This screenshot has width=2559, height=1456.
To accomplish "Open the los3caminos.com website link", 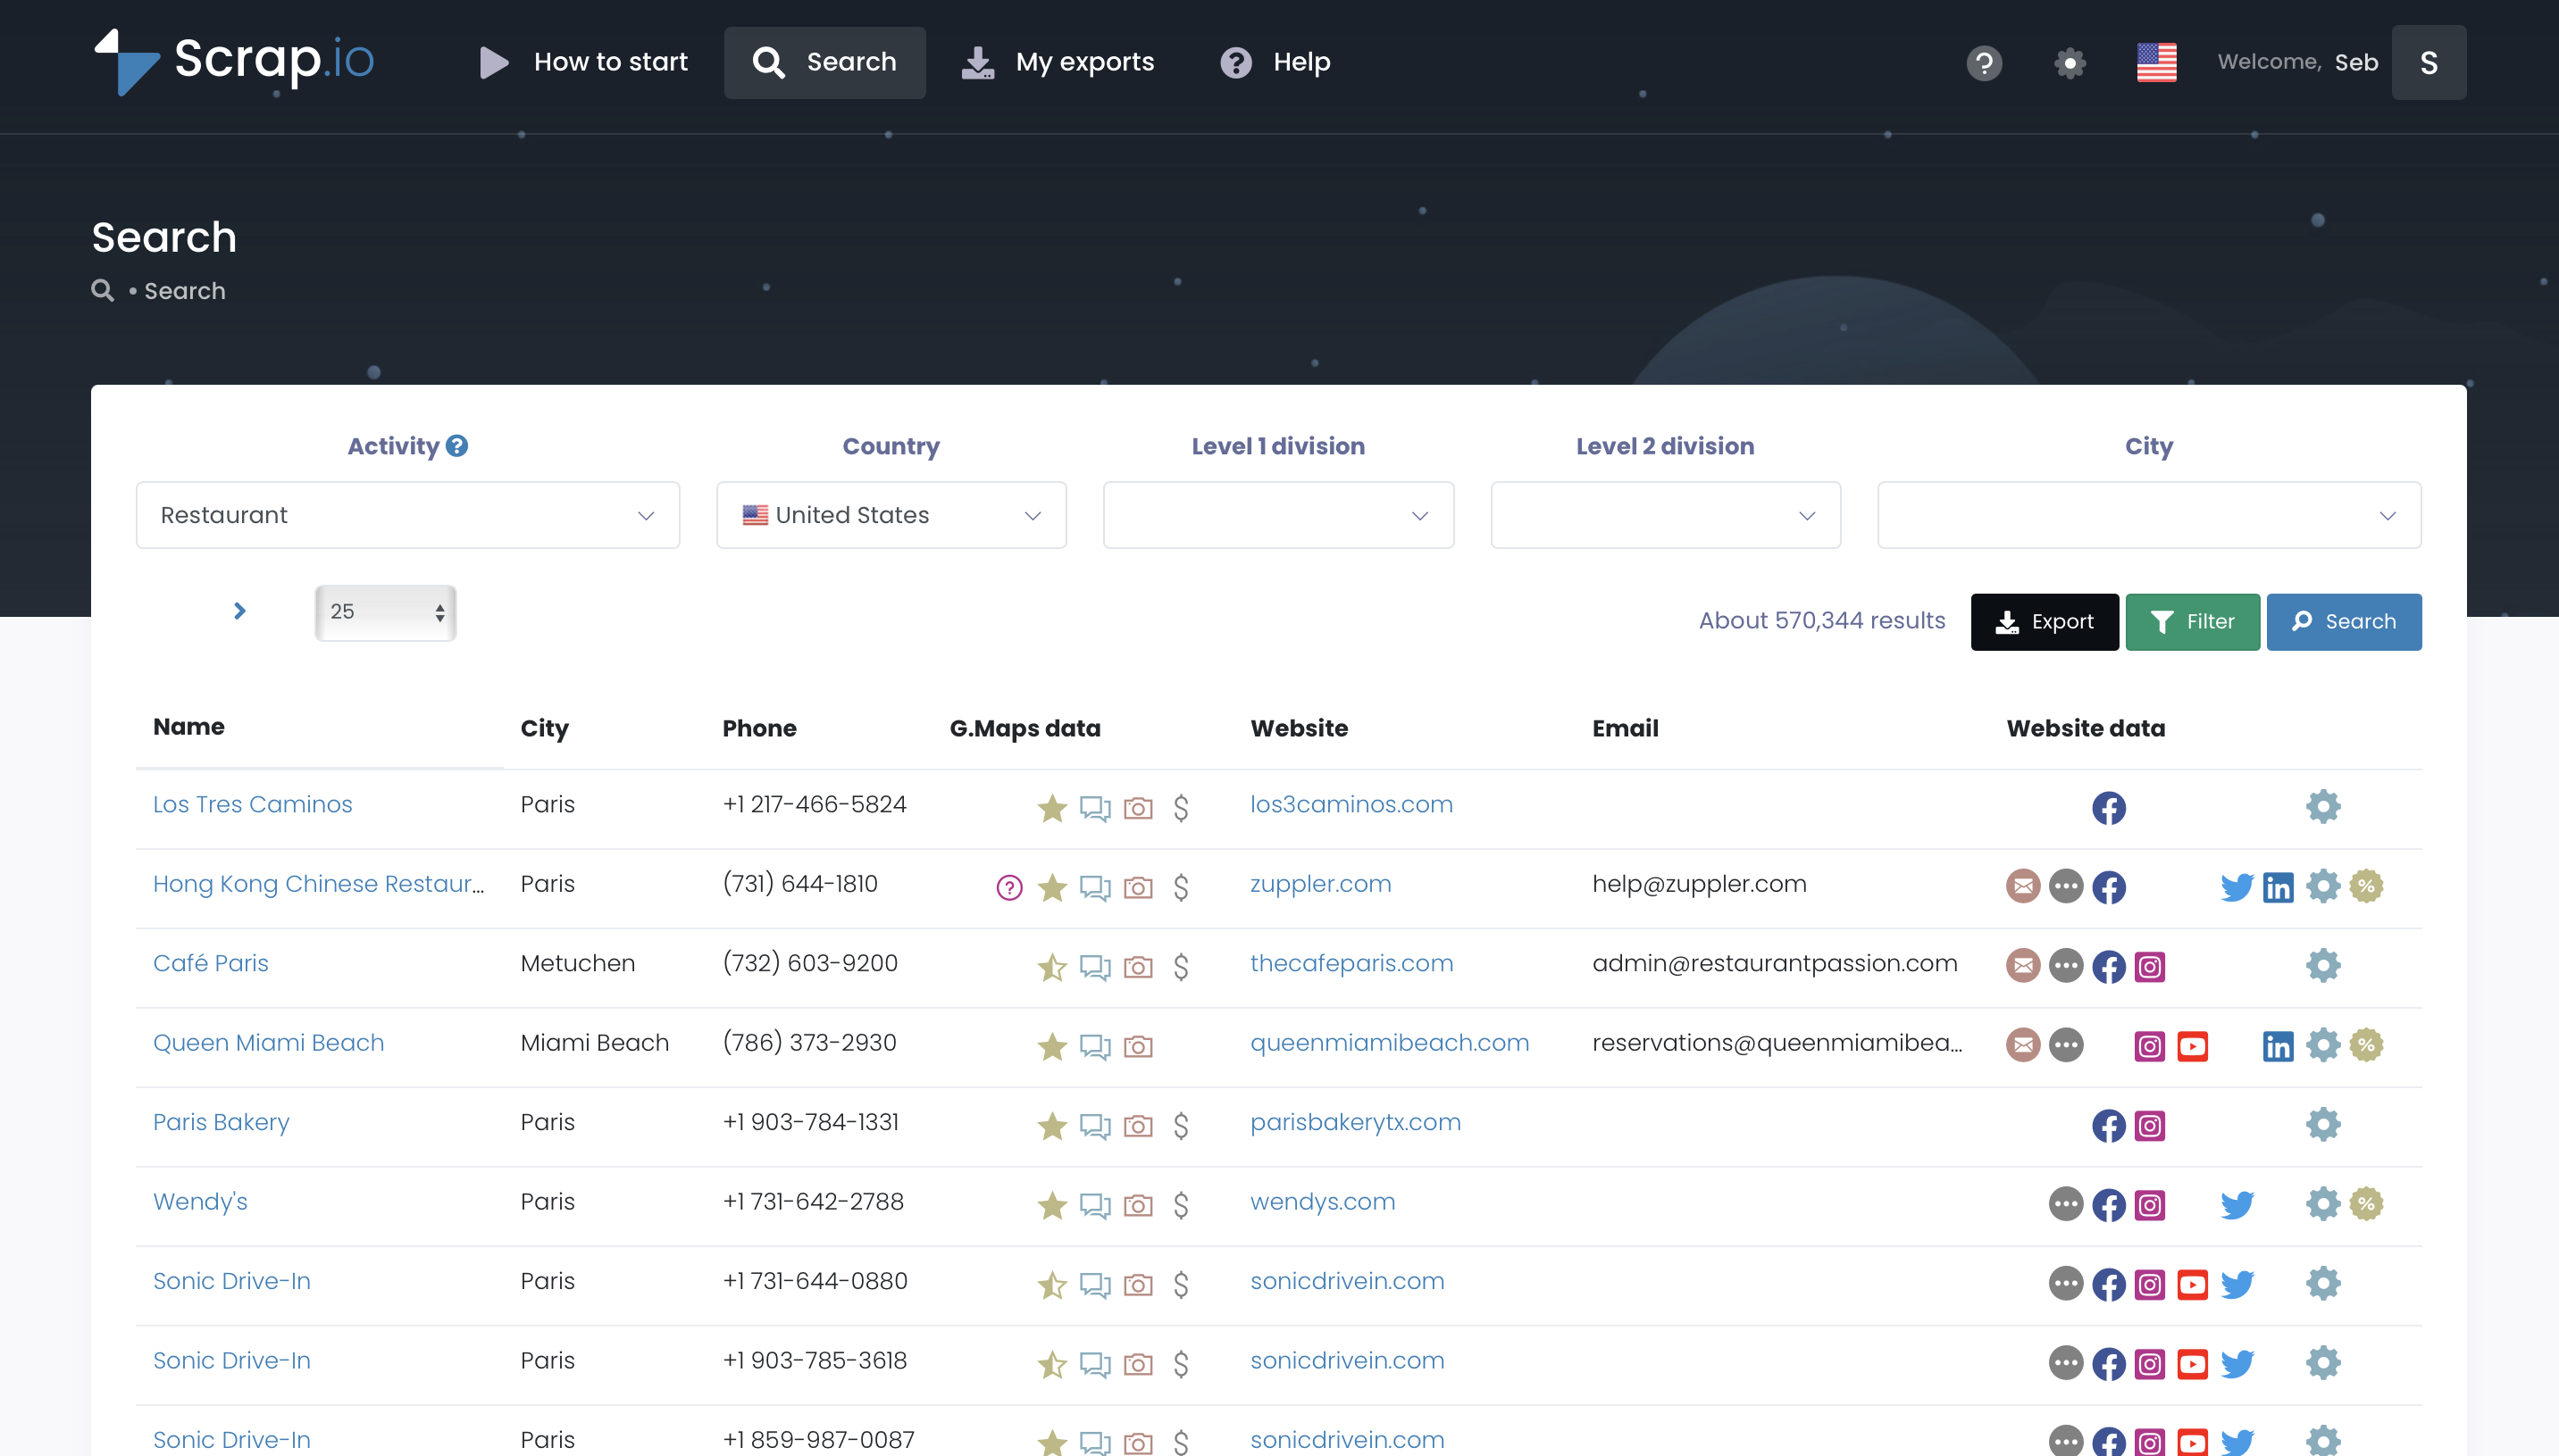I will click(x=1351, y=804).
